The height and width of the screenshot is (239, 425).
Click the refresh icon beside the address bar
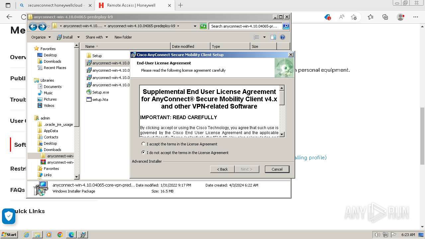coord(203,26)
